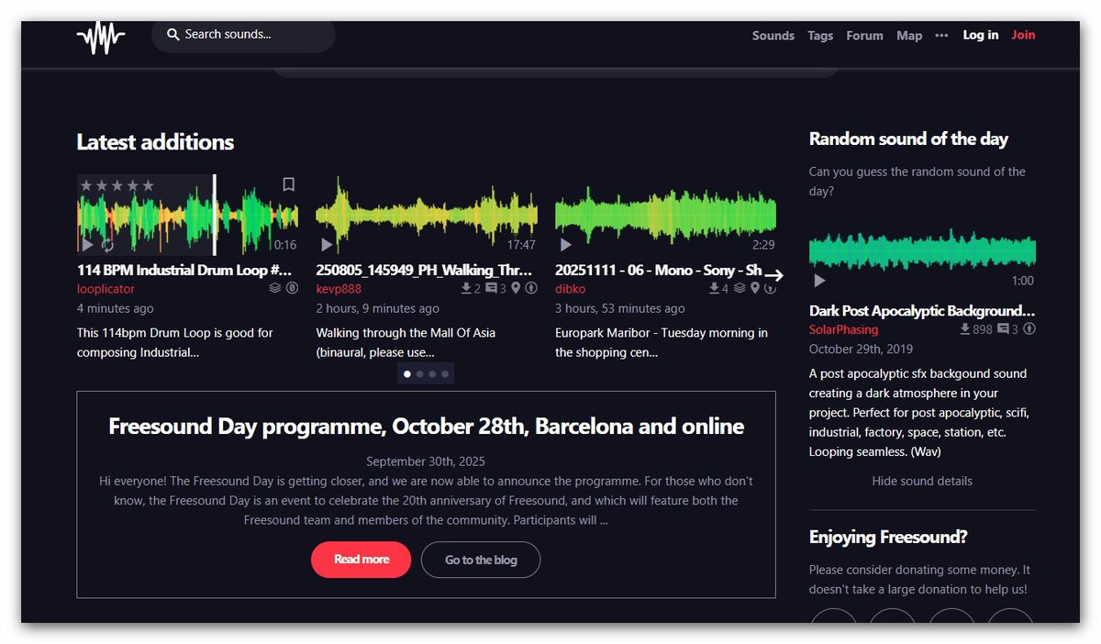
Task: Click the 2:29 duration label
Action: pos(763,245)
